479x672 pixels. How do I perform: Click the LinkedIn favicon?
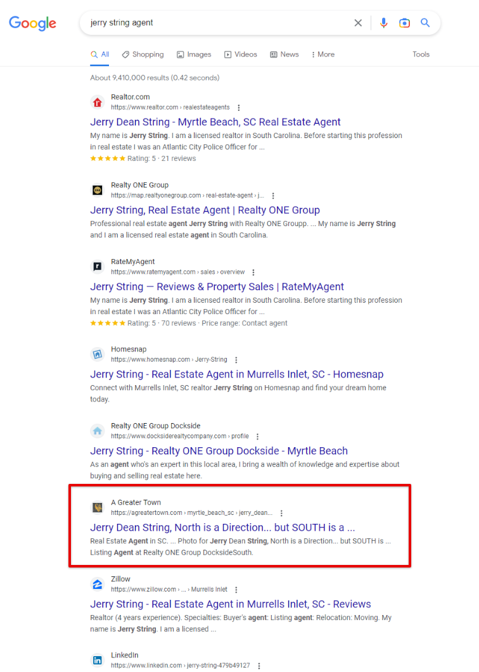[x=98, y=661]
